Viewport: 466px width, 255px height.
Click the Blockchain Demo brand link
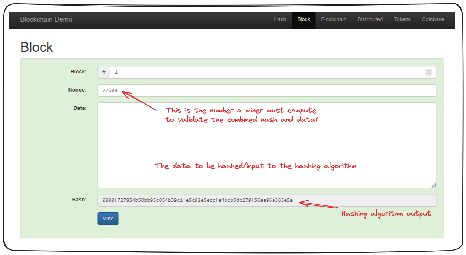pos(46,19)
